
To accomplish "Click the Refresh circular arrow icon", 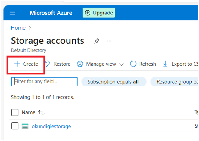I will [x=133, y=64].
